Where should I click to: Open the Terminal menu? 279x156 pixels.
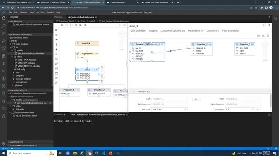(51, 13)
